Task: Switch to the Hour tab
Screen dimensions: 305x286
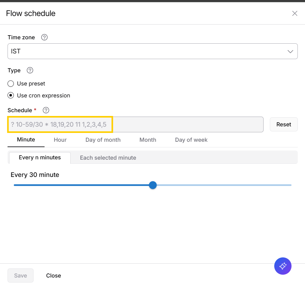Action: (x=60, y=140)
